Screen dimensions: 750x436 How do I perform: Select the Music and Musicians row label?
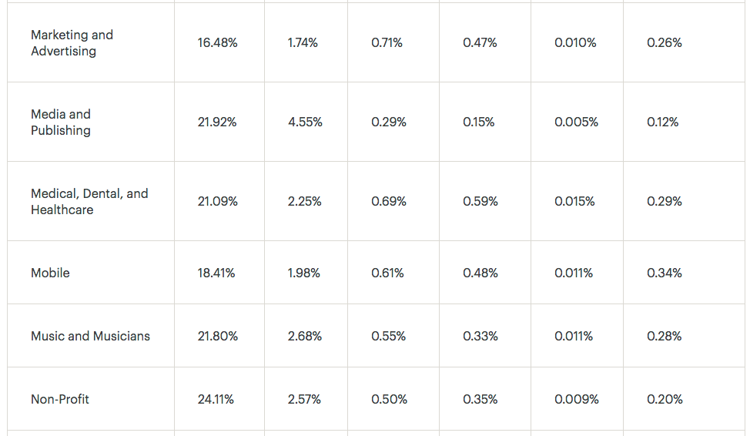click(90, 336)
